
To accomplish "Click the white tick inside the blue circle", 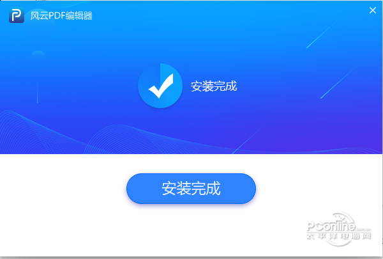I will (161, 86).
